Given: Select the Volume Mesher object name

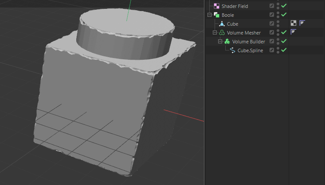Looking at the screenshot, I should (243, 33).
